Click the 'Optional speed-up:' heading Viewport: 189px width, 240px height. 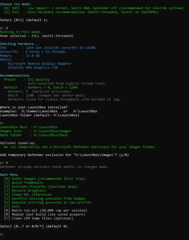18,143
